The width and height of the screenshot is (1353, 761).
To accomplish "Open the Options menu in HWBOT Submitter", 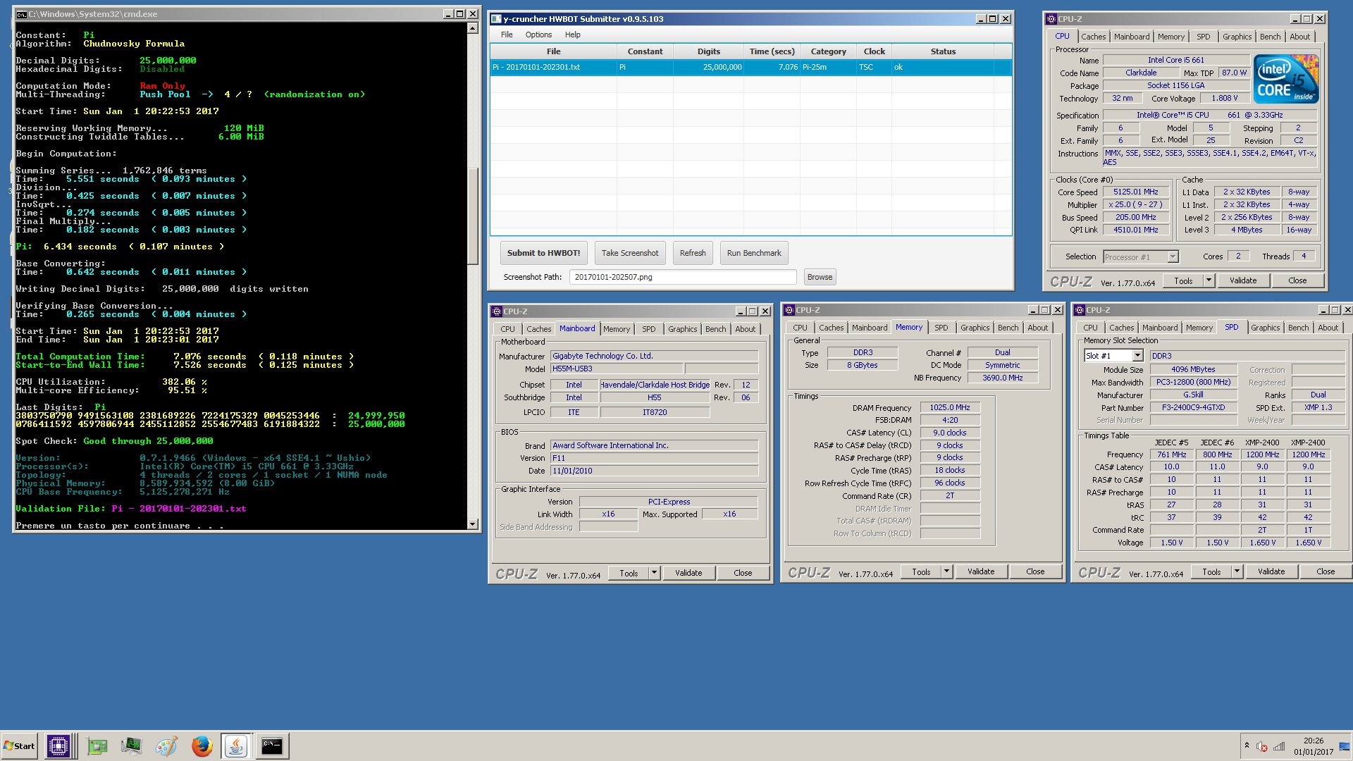I will [x=538, y=35].
